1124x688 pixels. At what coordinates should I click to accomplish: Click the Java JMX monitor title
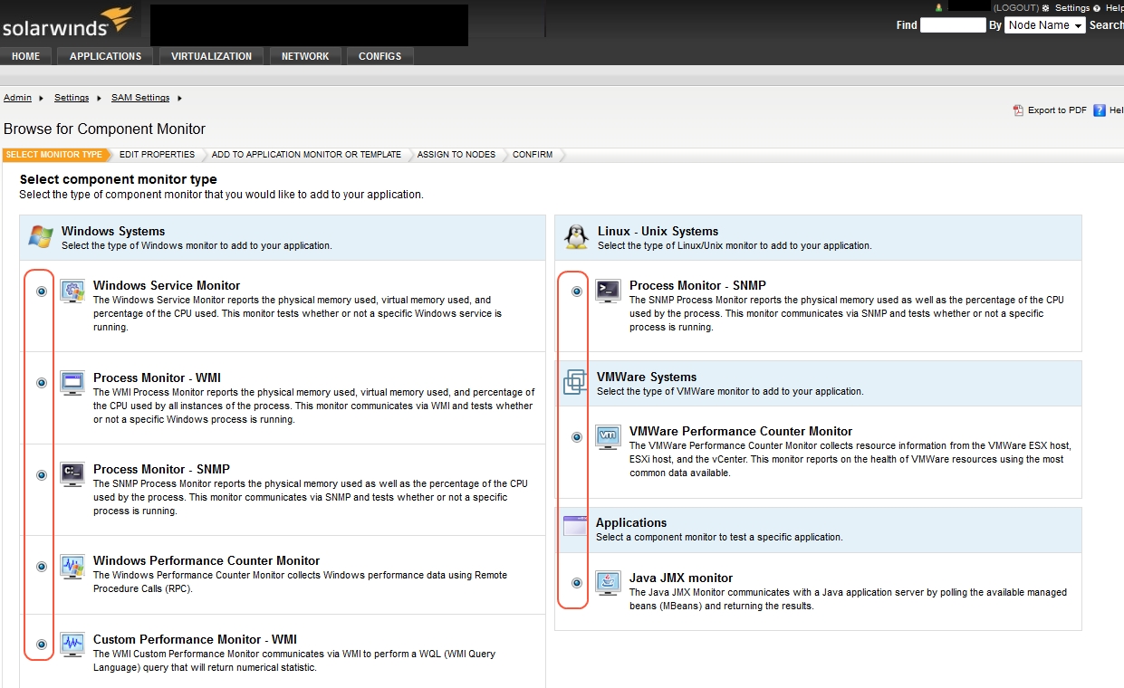point(681,578)
